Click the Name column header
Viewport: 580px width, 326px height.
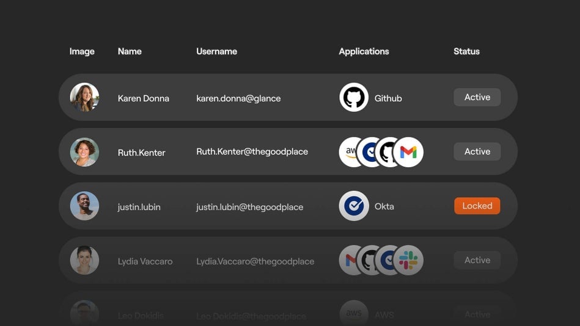pos(130,51)
